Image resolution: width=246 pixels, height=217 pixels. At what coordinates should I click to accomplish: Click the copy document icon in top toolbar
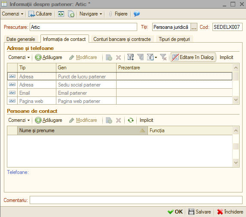point(71,14)
